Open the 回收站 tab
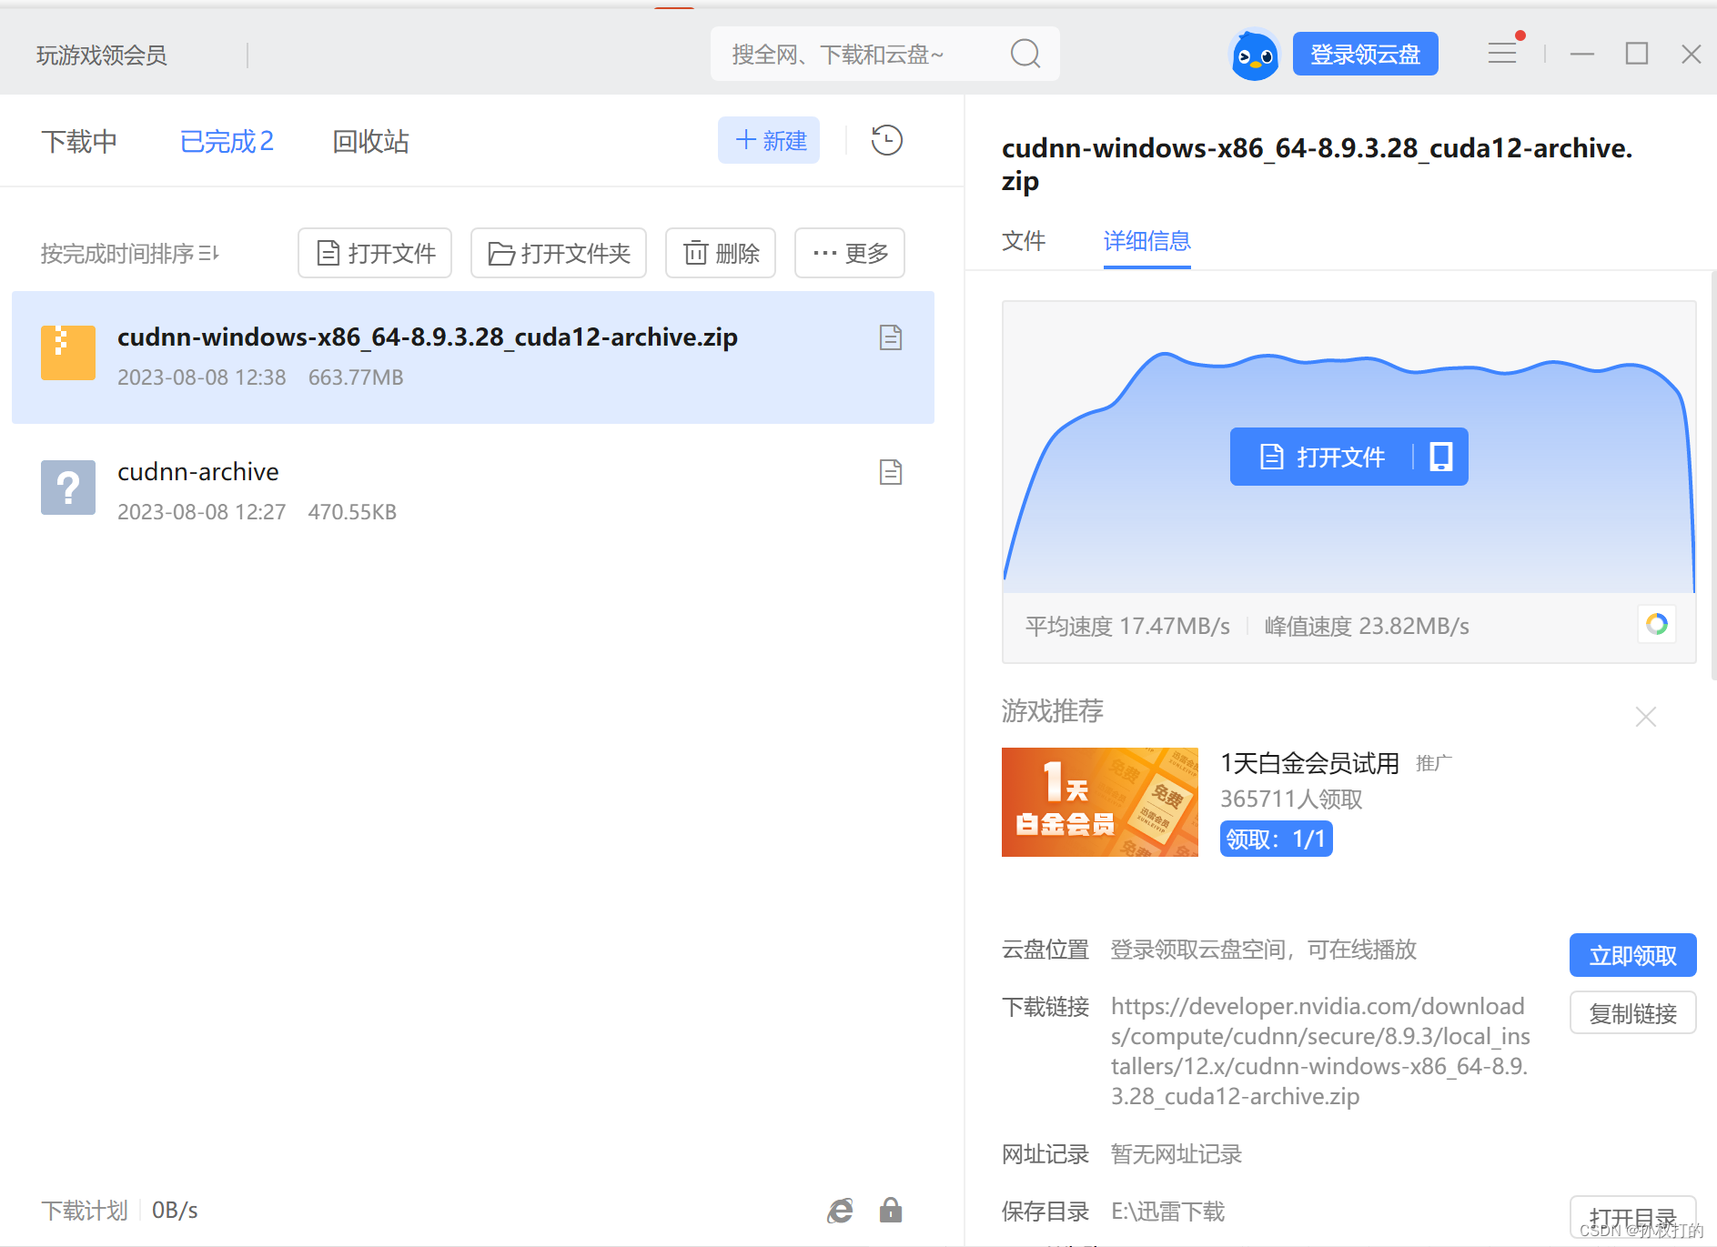The height and width of the screenshot is (1247, 1717). coord(370,142)
